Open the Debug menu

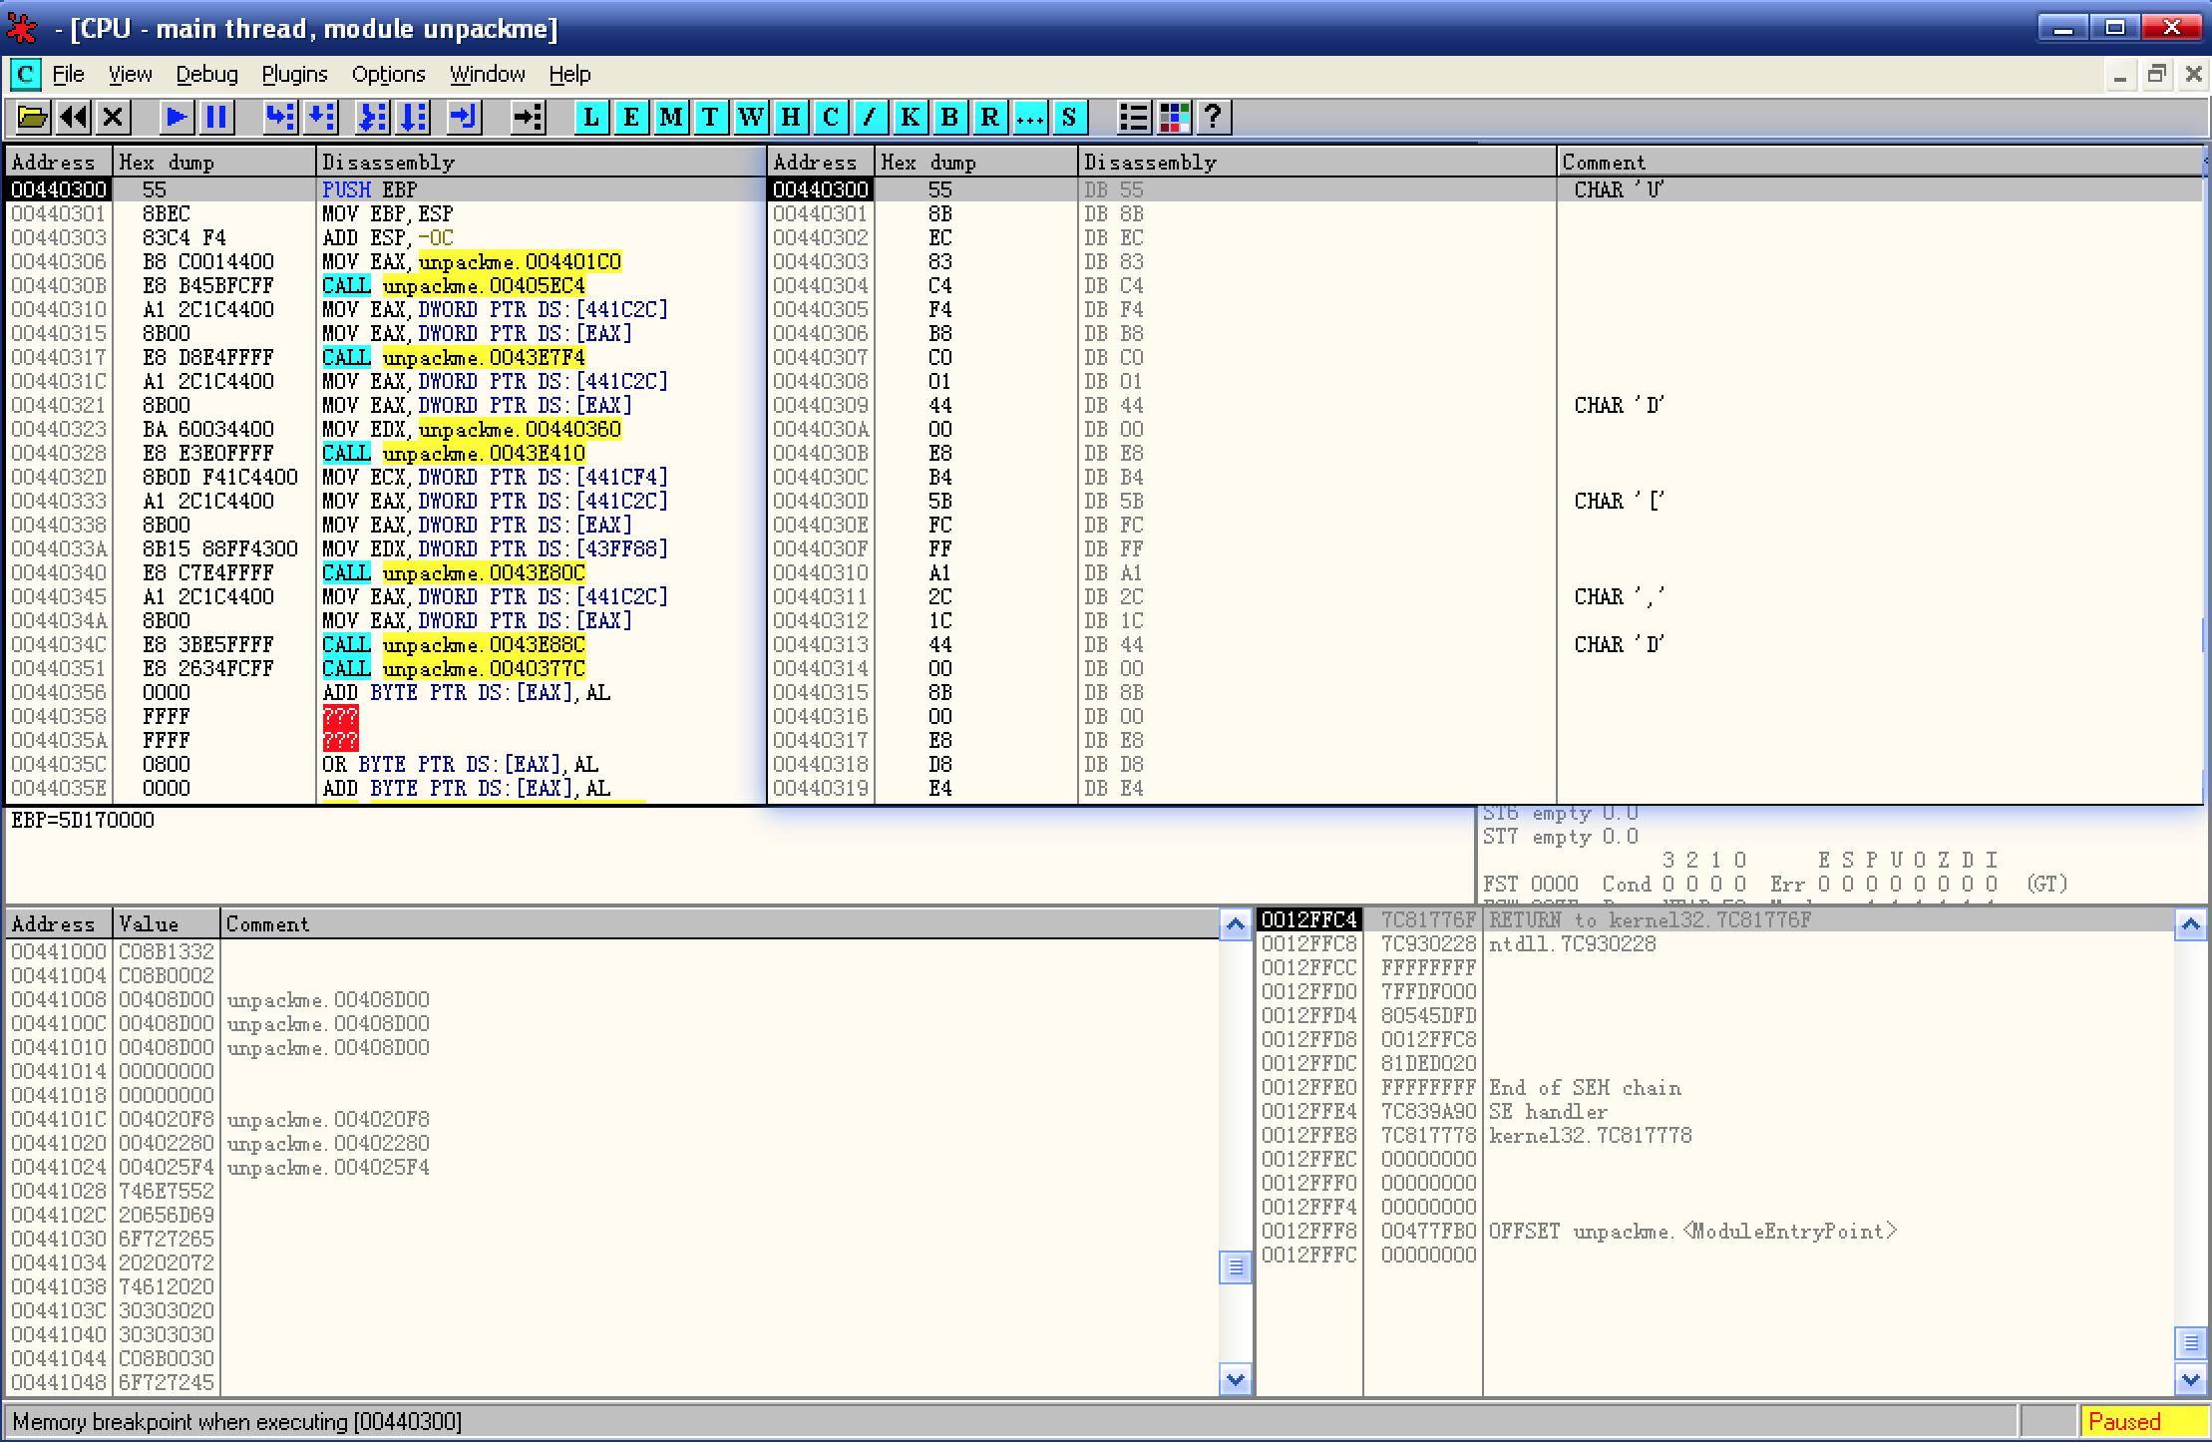coord(206,75)
